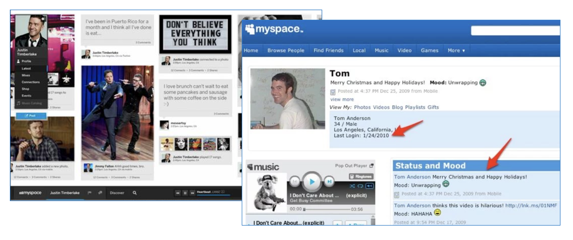Focus the search field in myspace header

point(515,31)
